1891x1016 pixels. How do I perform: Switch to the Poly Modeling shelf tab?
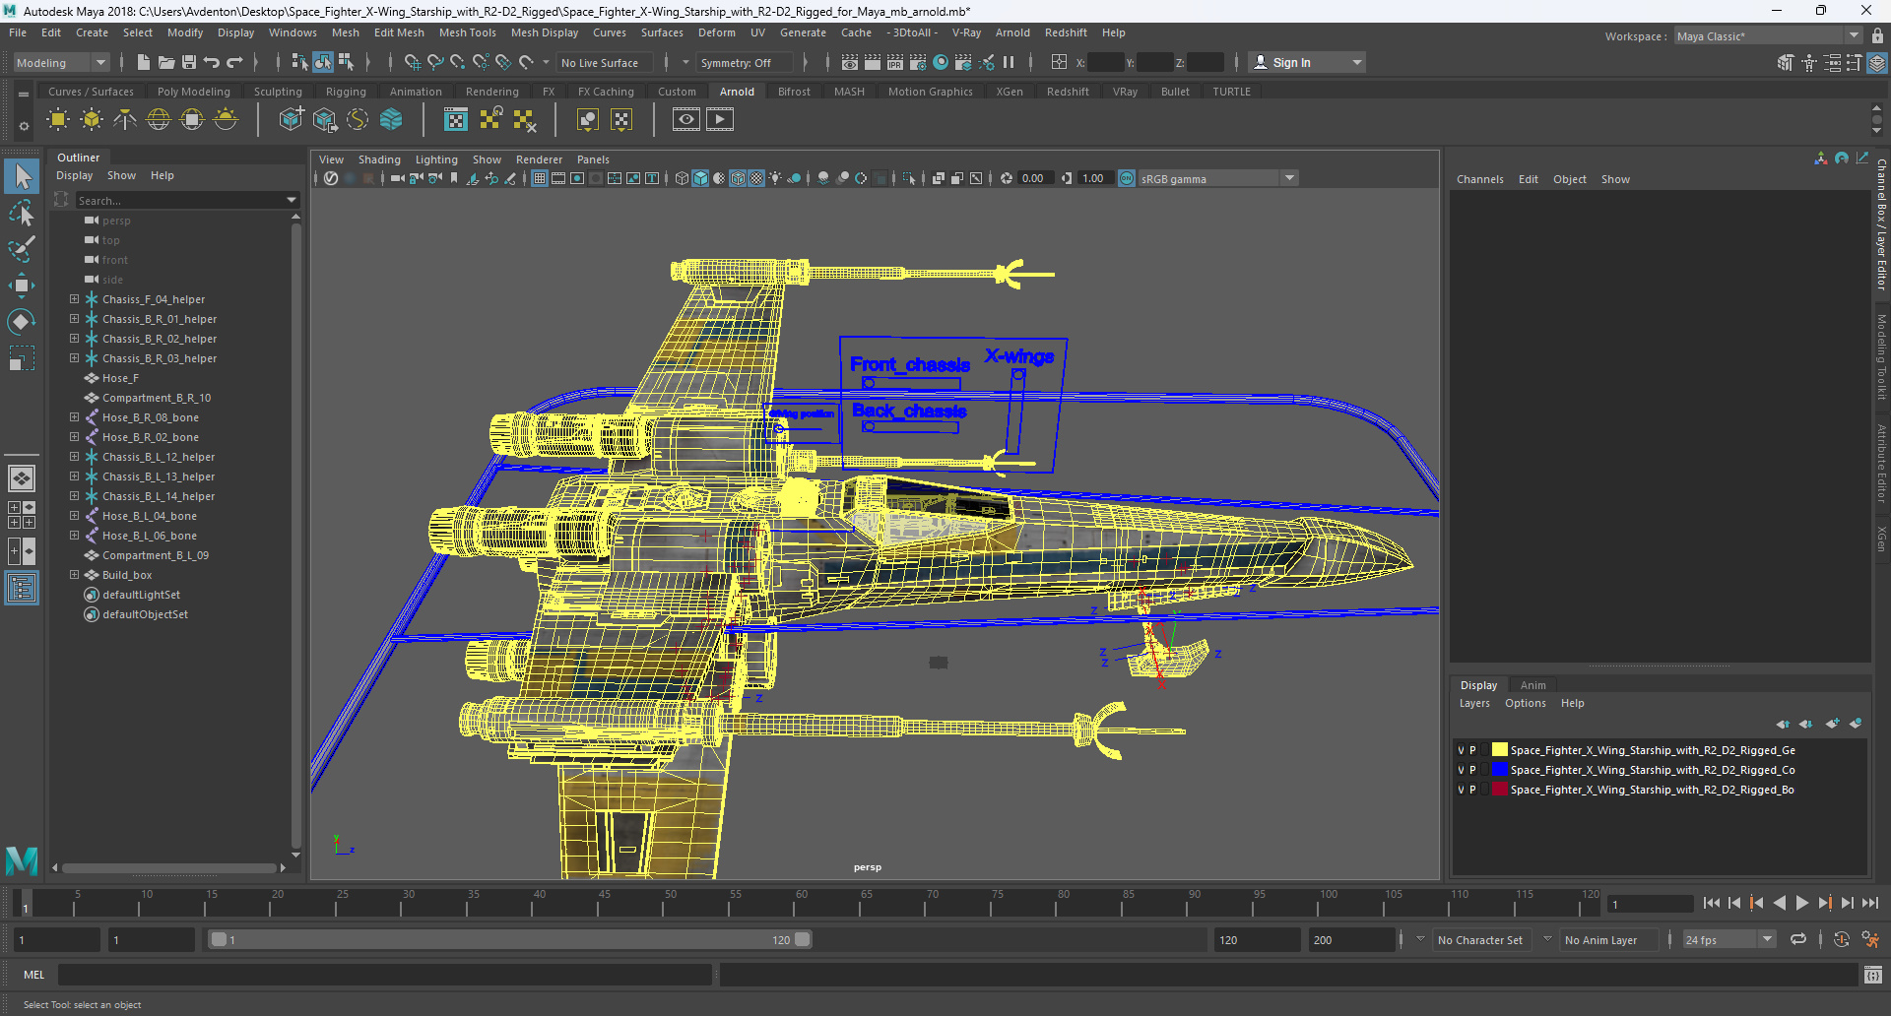(193, 92)
